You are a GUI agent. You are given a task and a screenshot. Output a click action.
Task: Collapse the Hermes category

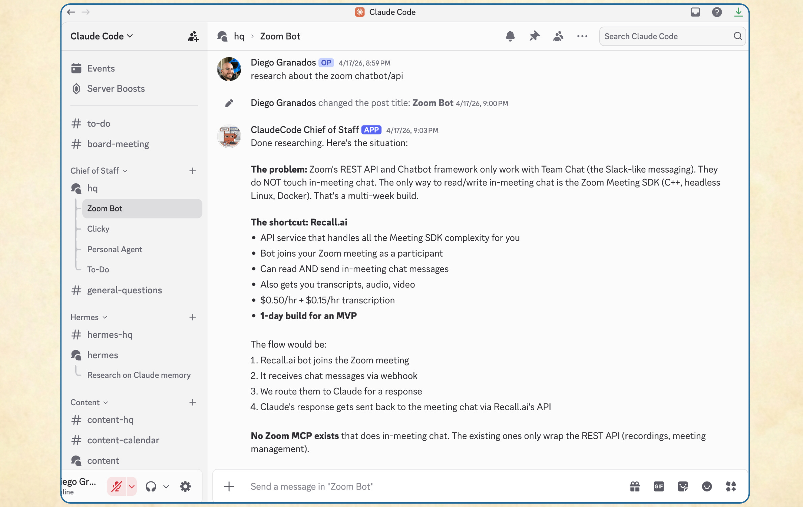coord(89,317)
